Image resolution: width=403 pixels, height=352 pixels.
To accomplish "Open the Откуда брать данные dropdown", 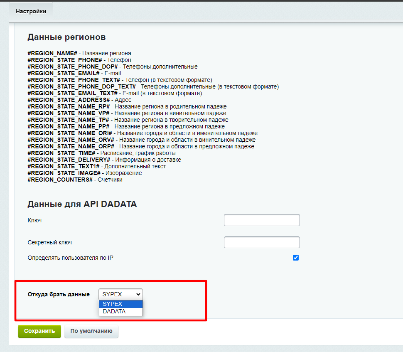I will tap(120, 294).
